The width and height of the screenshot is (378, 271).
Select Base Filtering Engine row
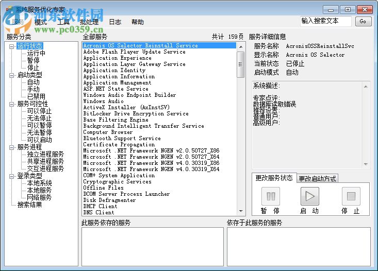point(159,120)
